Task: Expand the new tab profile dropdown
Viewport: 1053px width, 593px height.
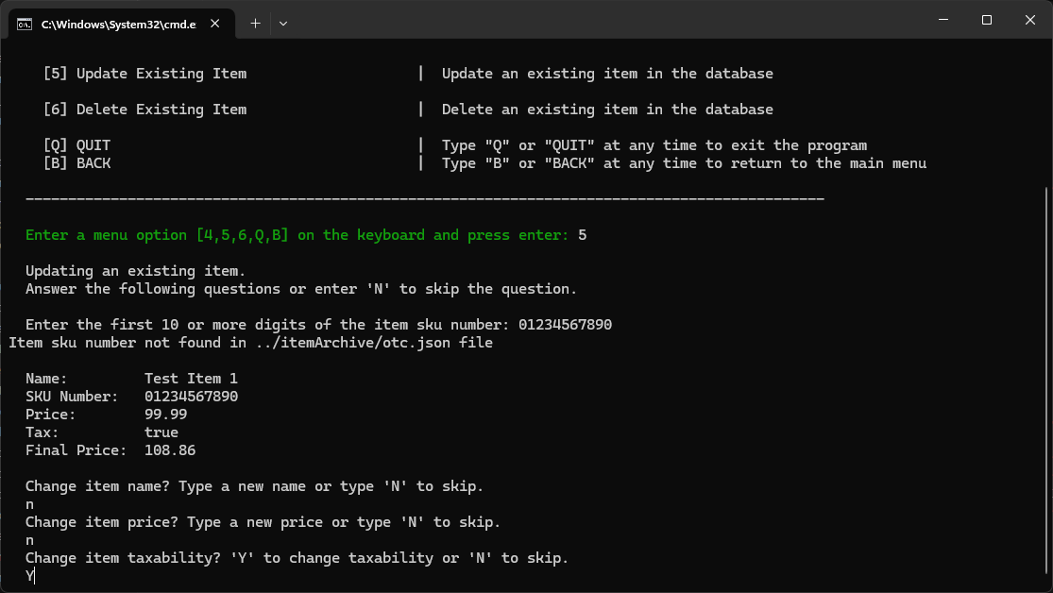Action: coord(283,23)
